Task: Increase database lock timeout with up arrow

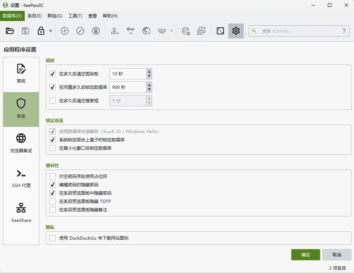Action: (x=149, y=85)
